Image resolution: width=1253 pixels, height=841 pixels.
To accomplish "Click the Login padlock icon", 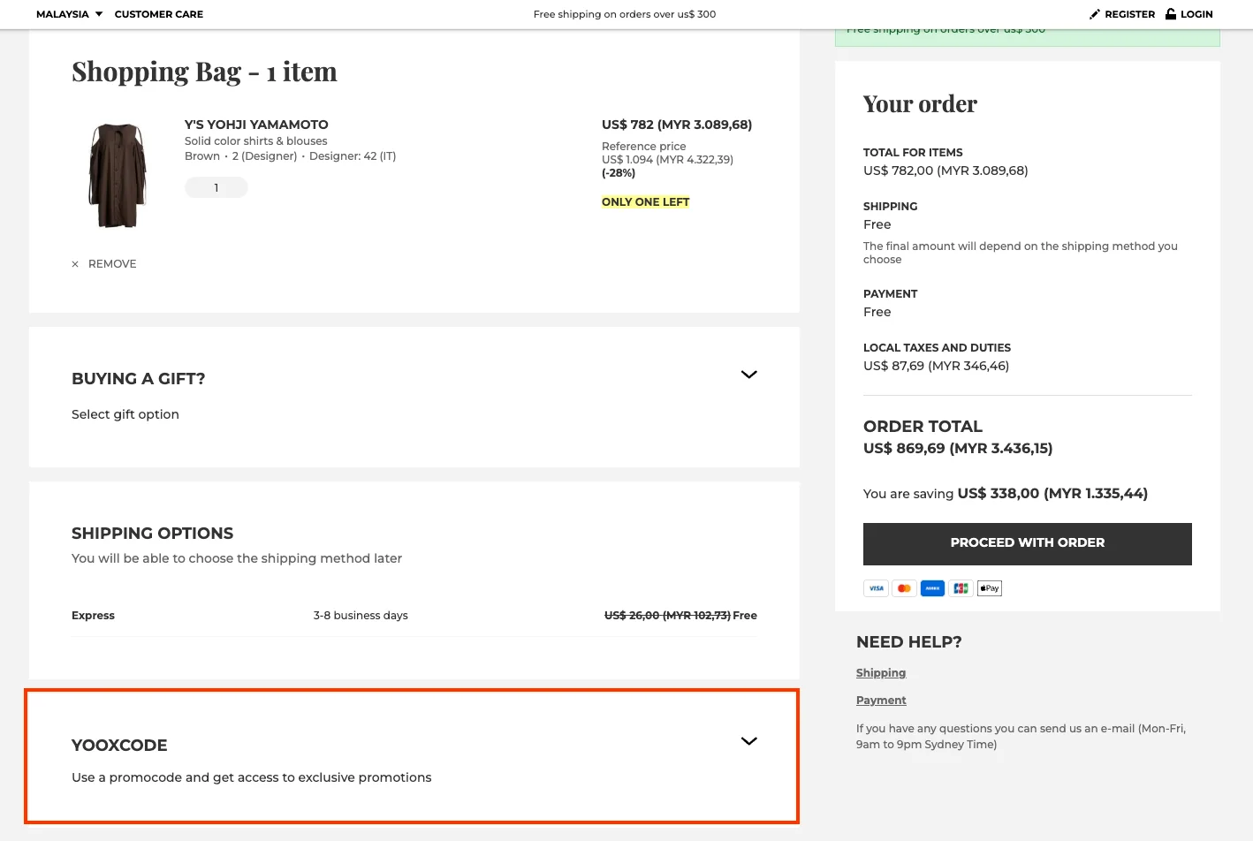I will click(x=1171, y=14).
